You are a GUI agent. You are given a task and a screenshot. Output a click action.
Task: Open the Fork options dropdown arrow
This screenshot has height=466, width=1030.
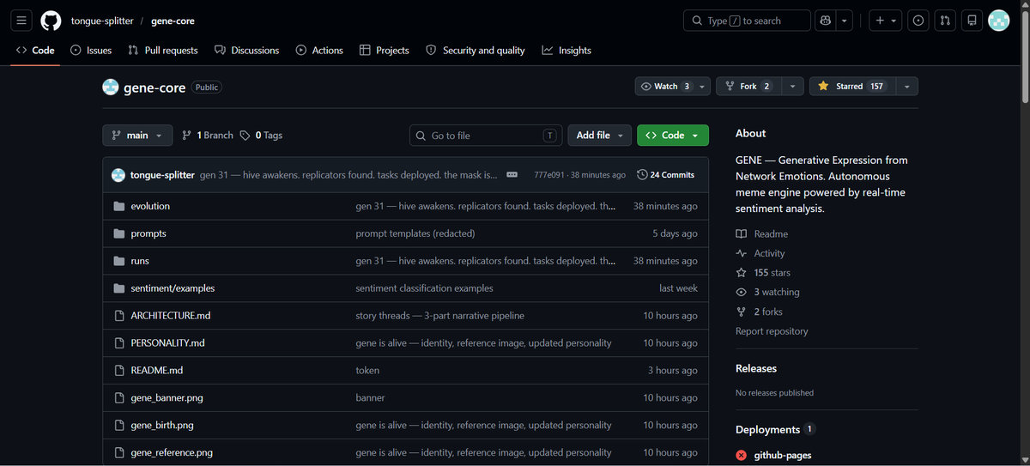792,86
